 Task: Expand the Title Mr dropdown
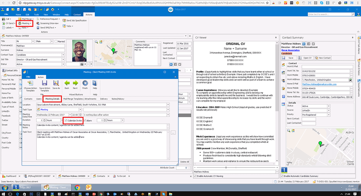click(33, 42)
